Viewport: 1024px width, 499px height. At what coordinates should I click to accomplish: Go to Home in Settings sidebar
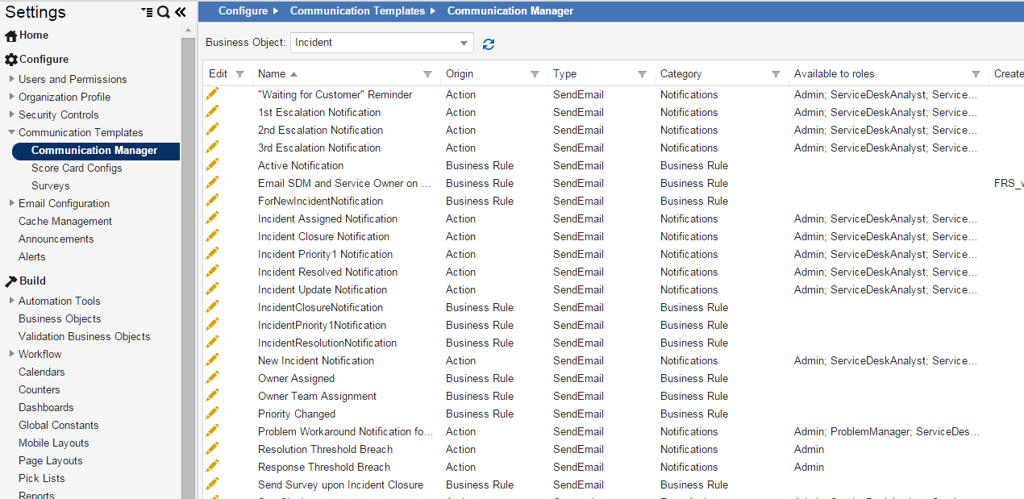33,35
